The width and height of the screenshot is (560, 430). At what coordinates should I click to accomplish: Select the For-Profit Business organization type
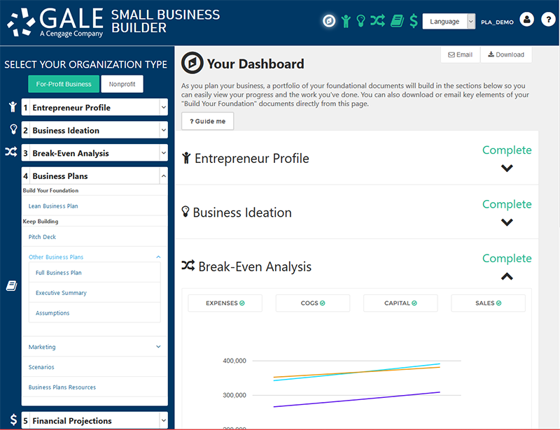64,84
